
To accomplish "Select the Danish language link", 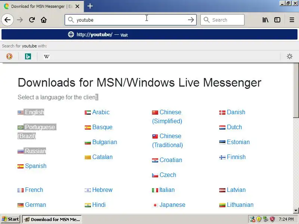I will (236, 112).
